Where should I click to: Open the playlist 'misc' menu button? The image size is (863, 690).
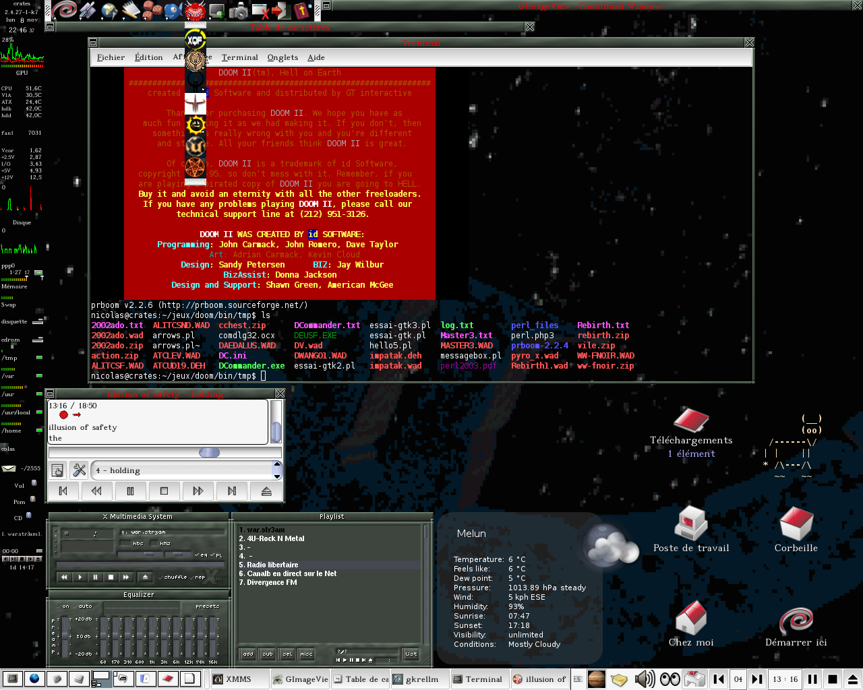tap(307, 654)
